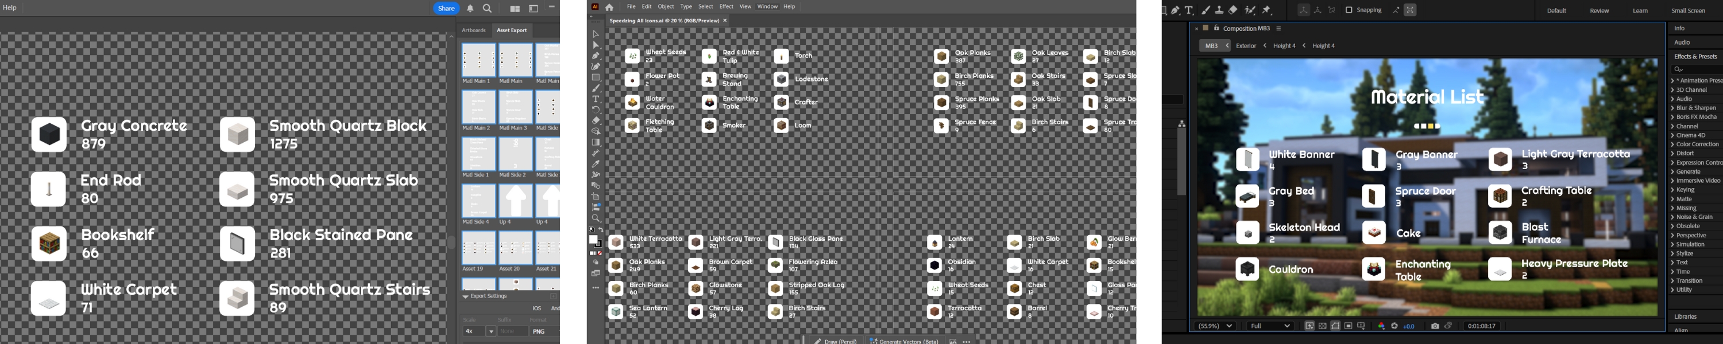Select the After Effects Pen tool
The height and width of the screenshot is (344, 1723).
(1175, 10)
